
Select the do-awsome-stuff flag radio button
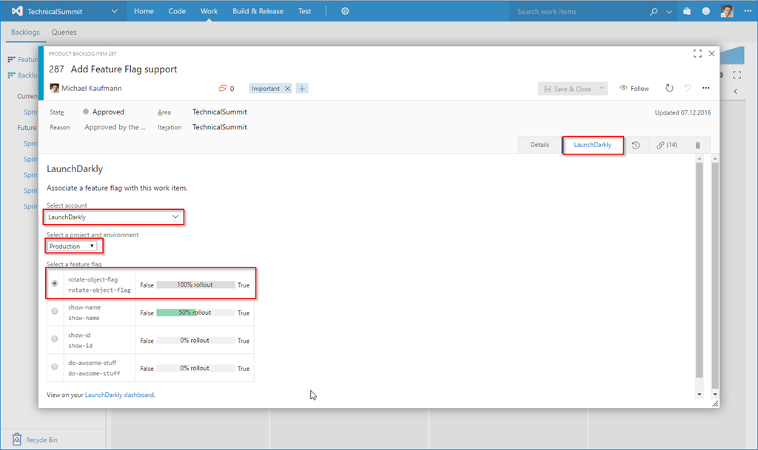pyautogui.click(x=55, y=367)
